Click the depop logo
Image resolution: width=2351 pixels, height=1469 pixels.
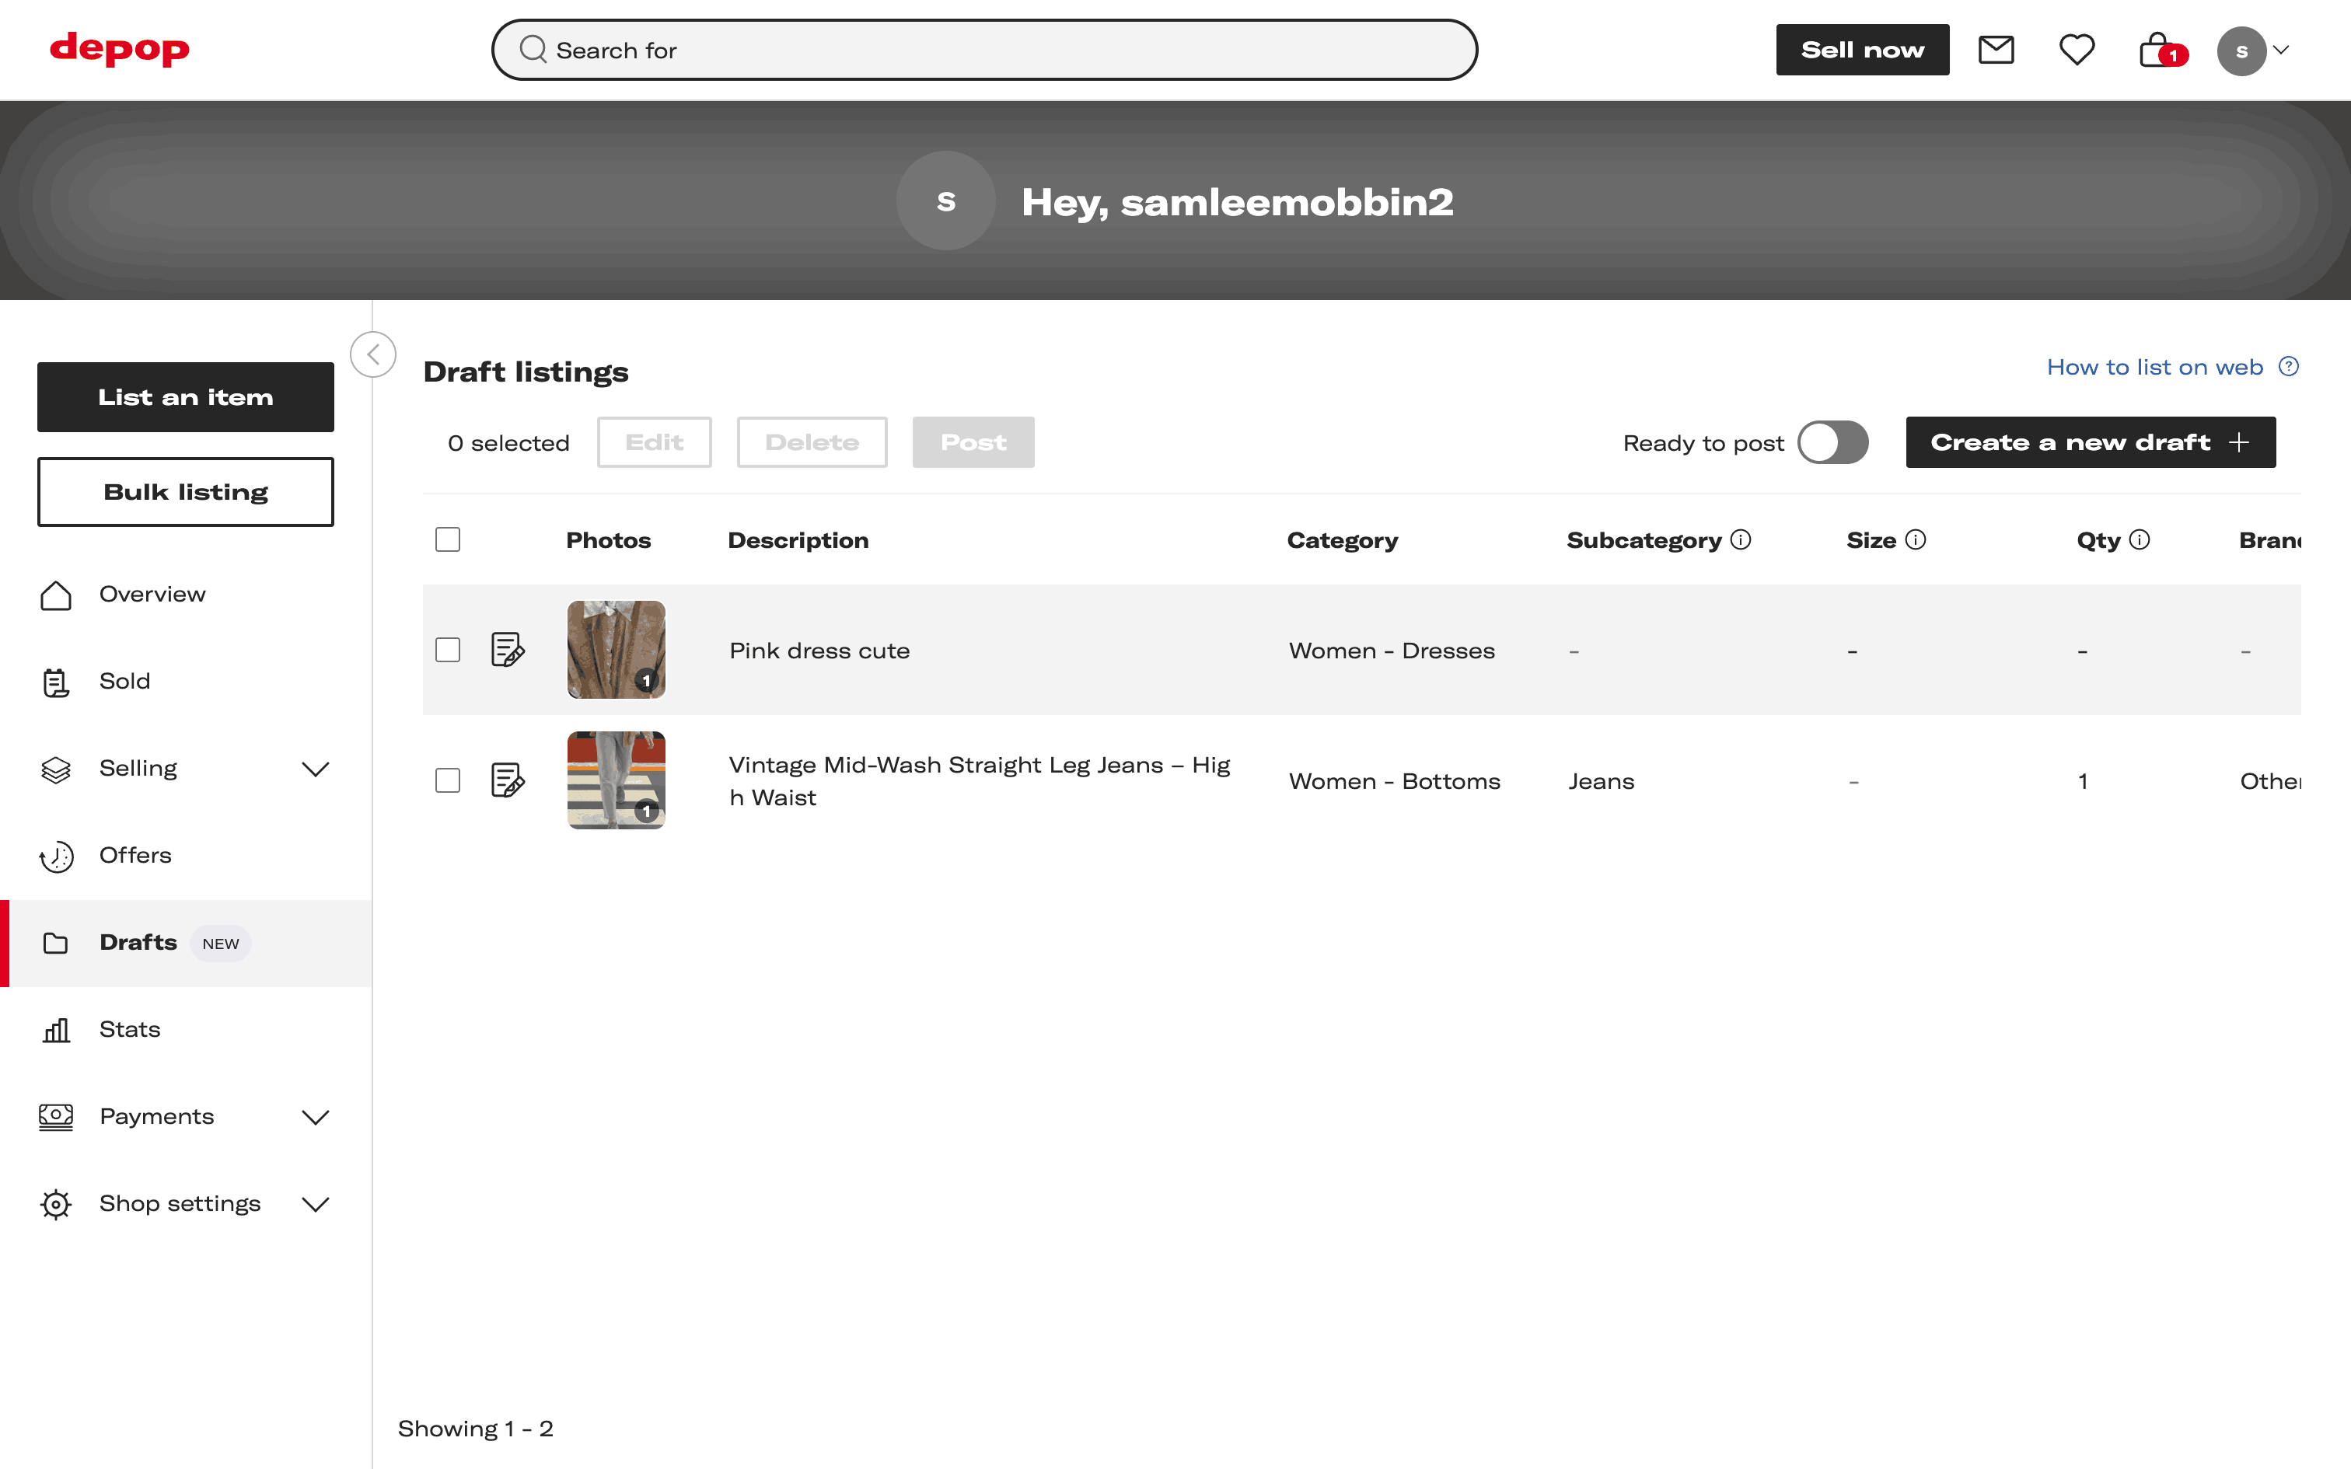coord(118,50)
